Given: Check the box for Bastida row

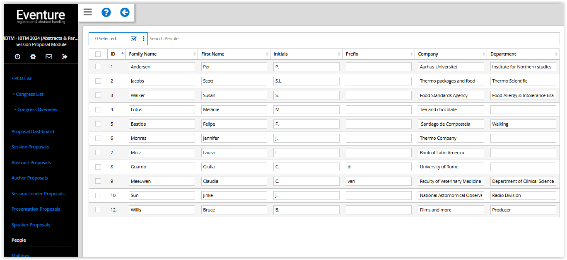Looking at the screenshot, I should click(x=98, y=124).
